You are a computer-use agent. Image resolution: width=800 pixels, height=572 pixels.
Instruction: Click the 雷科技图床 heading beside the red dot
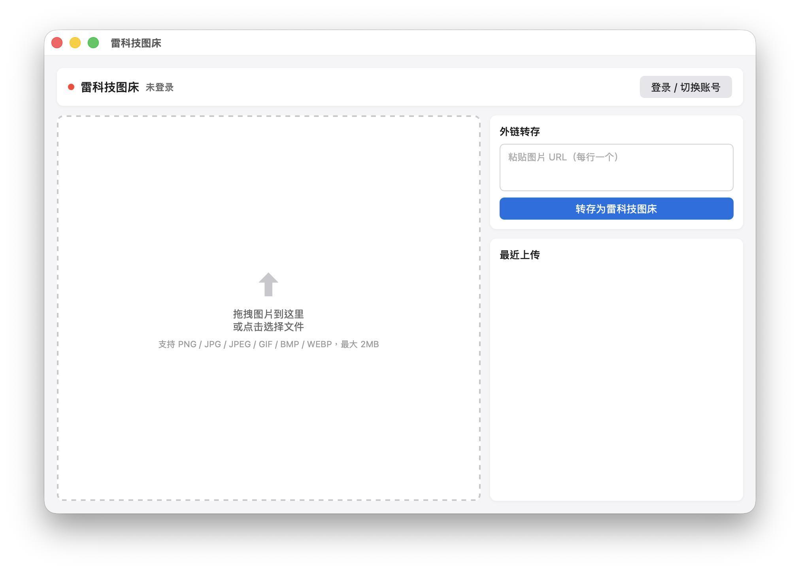coord(110,87)
